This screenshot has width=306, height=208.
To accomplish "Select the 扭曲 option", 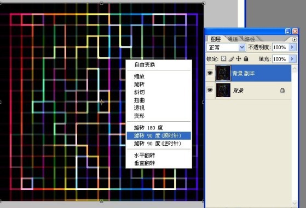I will point(139,100).
